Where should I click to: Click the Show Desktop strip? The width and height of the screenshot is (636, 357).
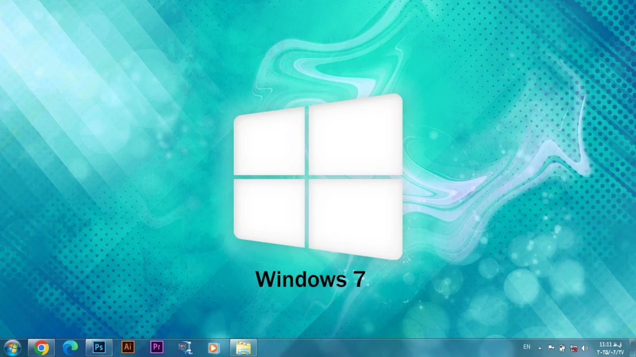(632, 348)
